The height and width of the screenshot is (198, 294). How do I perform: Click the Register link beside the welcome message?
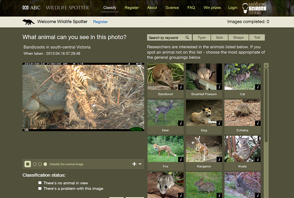point(100,22)
